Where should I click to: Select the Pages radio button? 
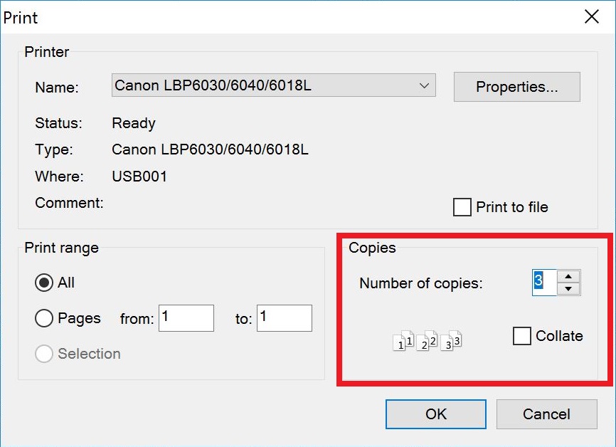44,318
